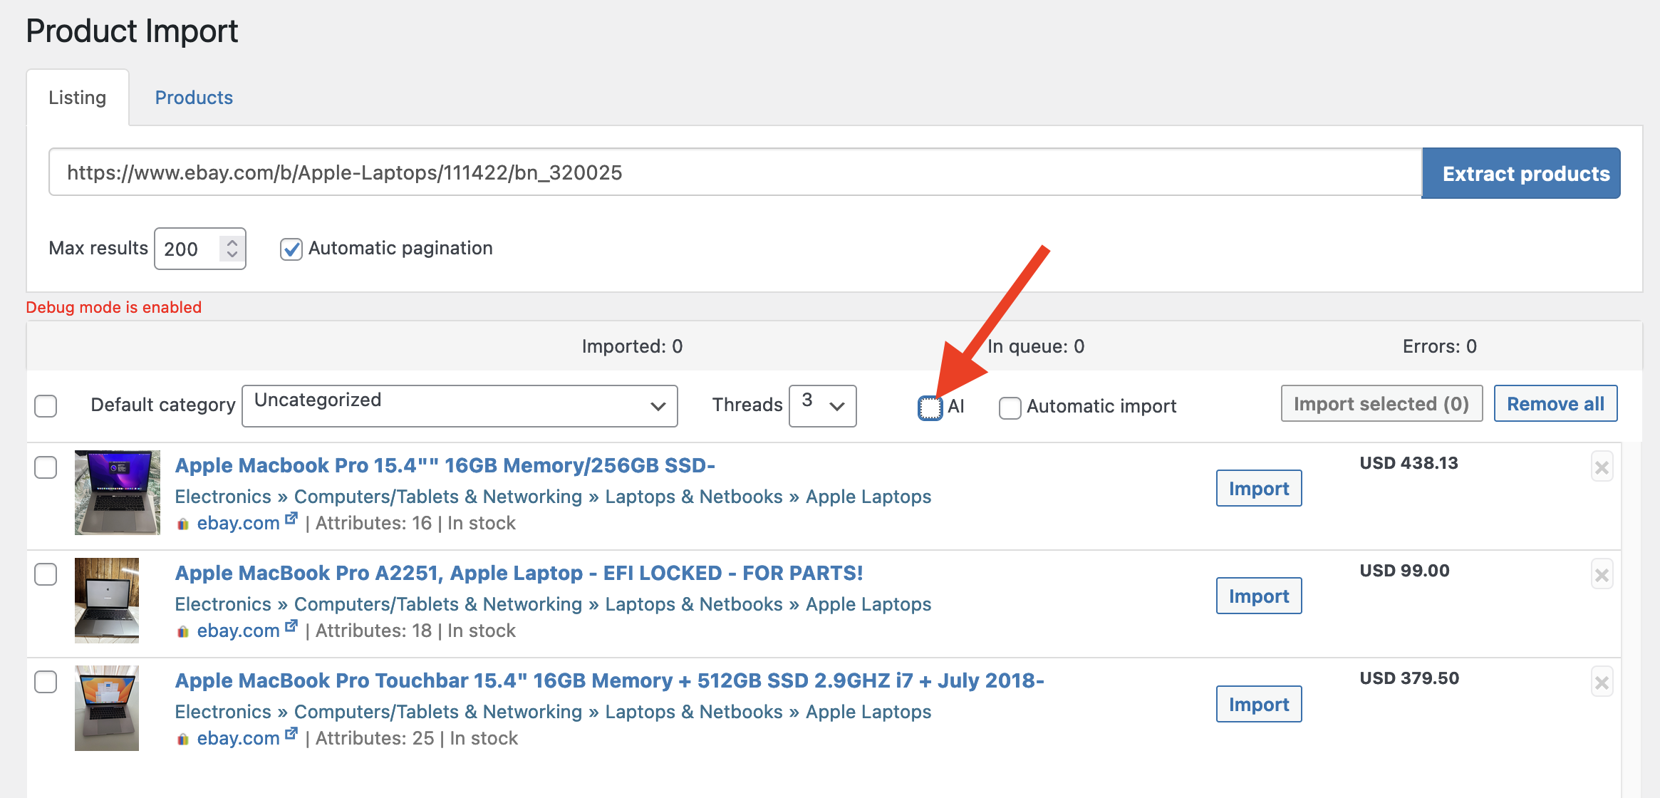Remove the first Macbook Pro listing with X
This screenshot has width=1660, height=798.
[1602, 467]
